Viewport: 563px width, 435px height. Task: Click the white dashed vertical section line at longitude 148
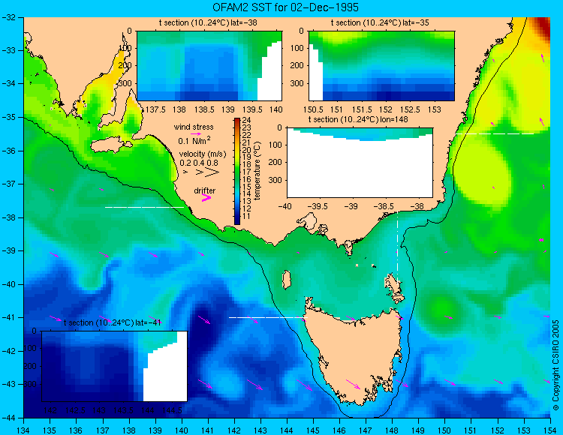coord(397,247)
